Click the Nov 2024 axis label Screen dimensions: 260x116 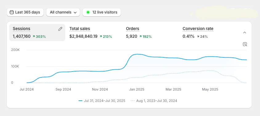(x=100, y=90)
